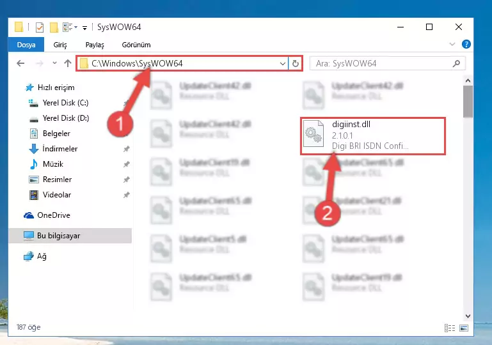Open the Belgeler folder
492x345 pixels.
(56, 134)
